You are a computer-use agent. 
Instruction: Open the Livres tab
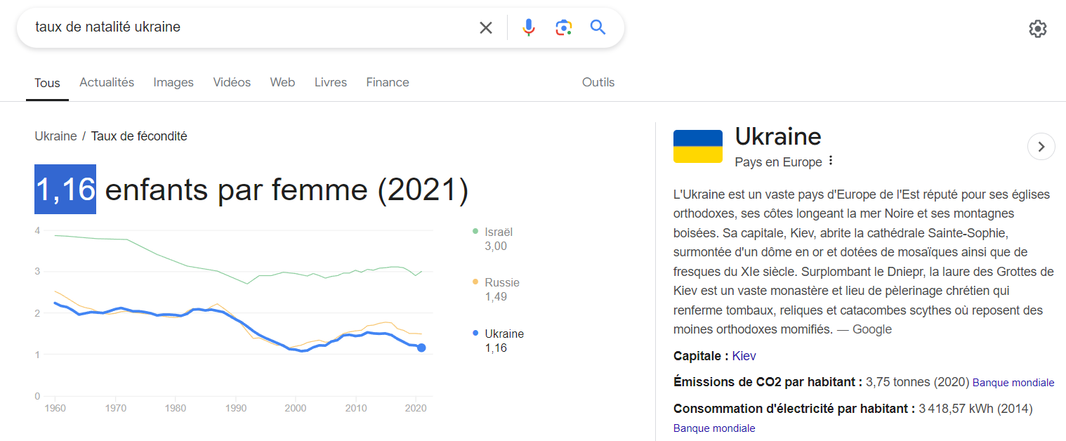[331, 82]
